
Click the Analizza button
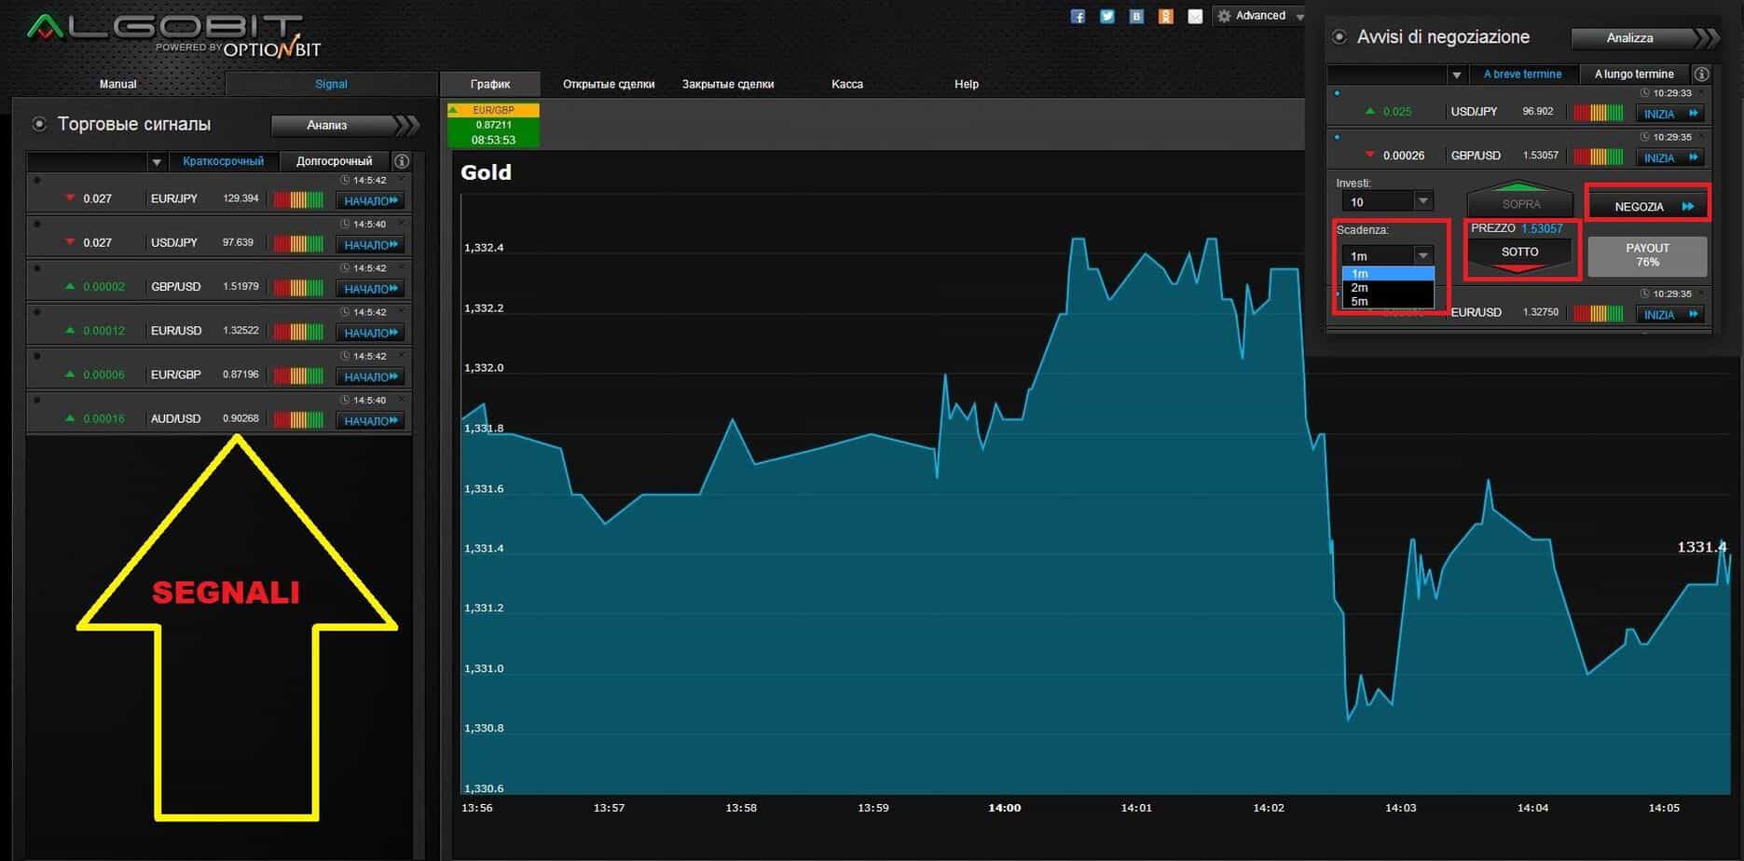click(1631, 38)
